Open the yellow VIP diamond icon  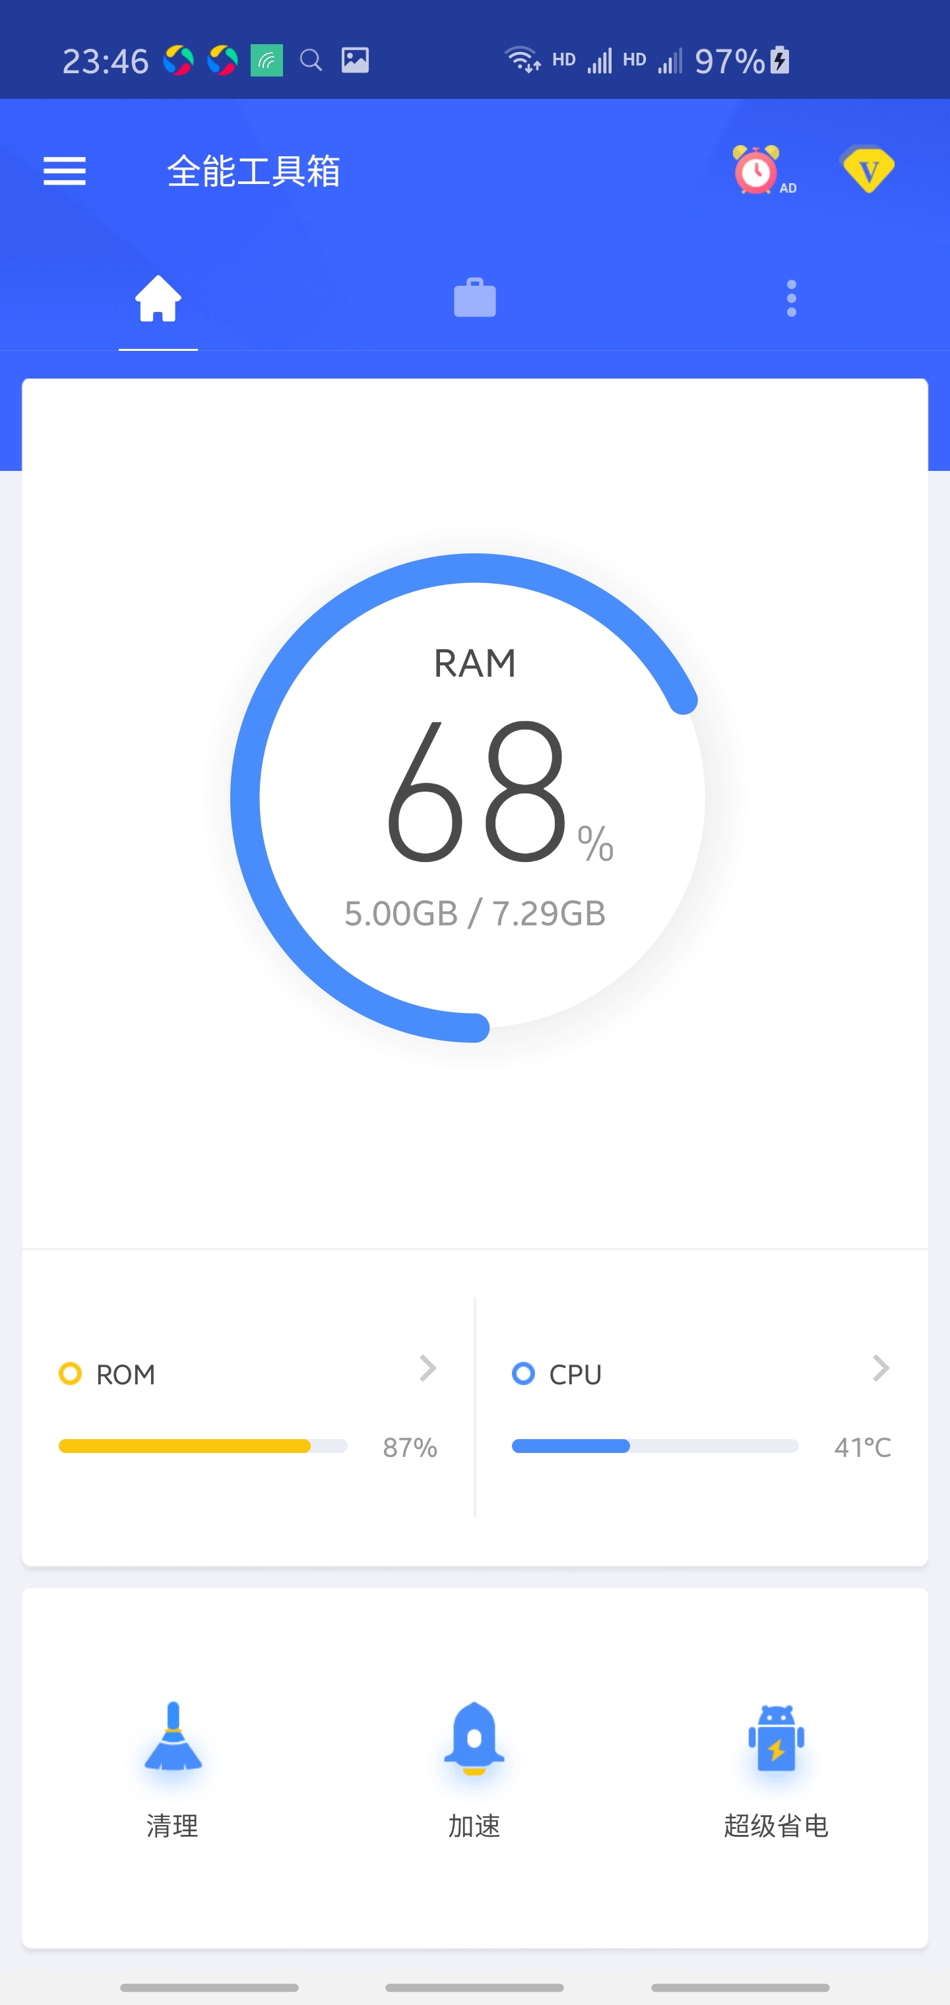click(868, 168)
